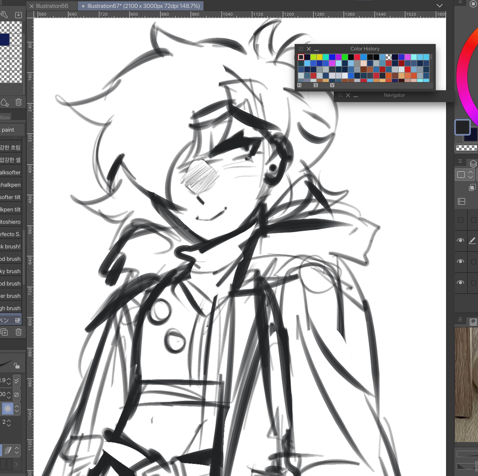This screenshot has width=478, height=476.
Task: Pick the red swatch in Color History top row
Action: [357, 57]
